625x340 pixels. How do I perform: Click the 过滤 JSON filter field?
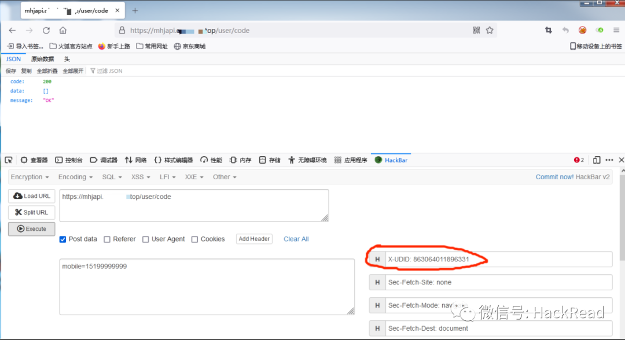[106, 71]
